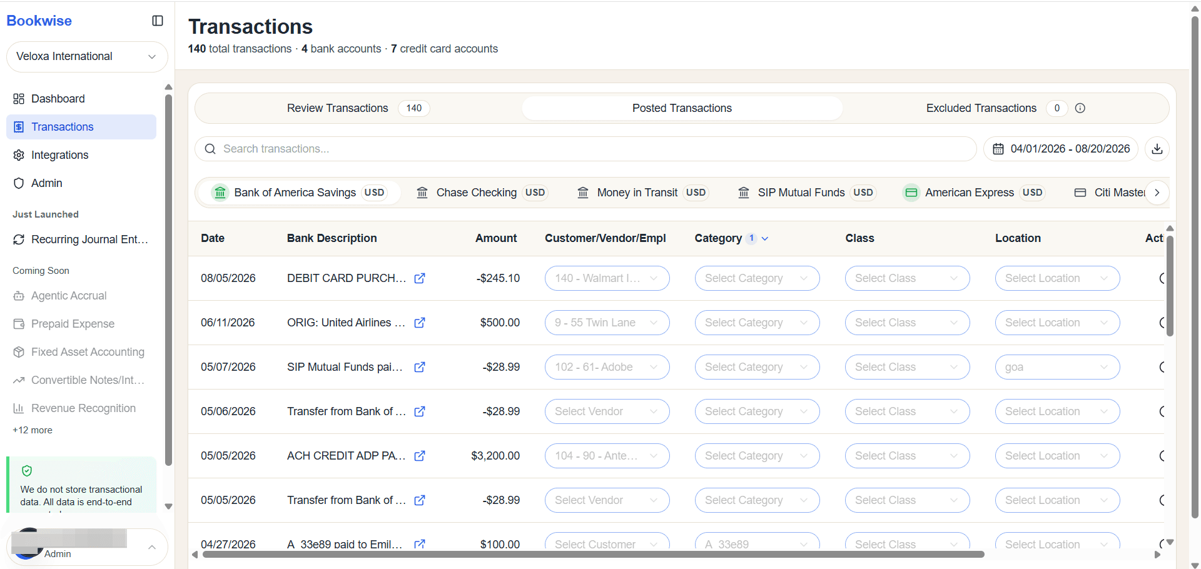Select Money in Transit account chip
Screen dimensions: 1201x569
click(x=642, y=193)
